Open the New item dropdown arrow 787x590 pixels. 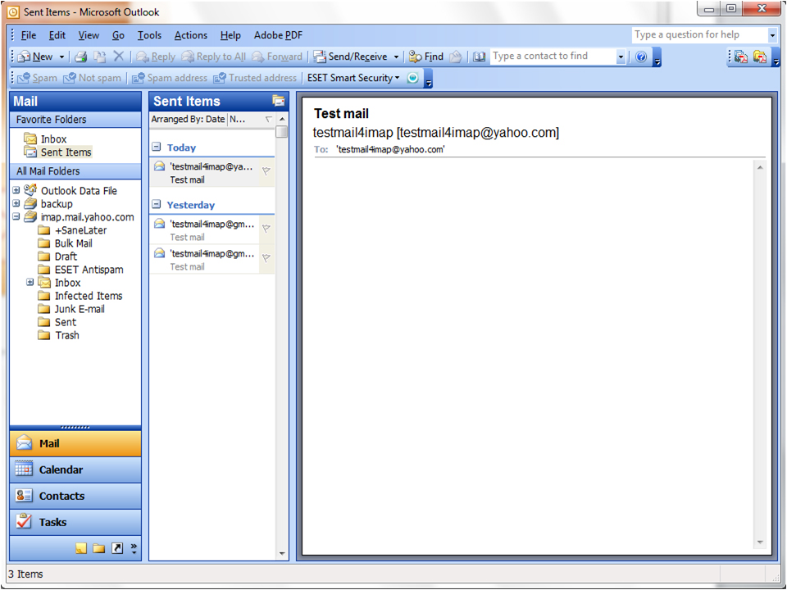coord(61,57)
